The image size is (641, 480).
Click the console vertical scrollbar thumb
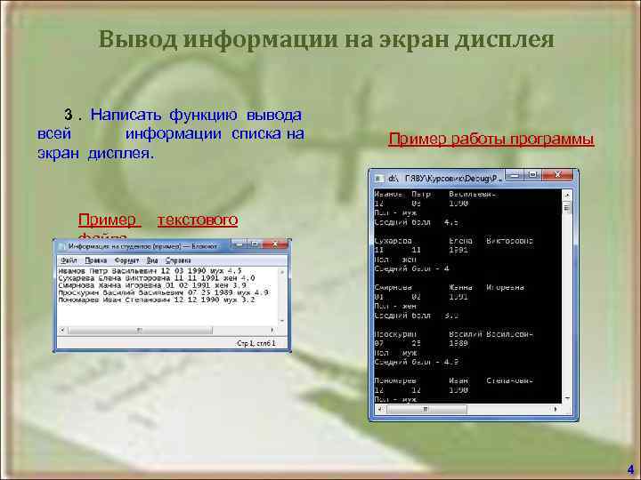pos(567,208)
